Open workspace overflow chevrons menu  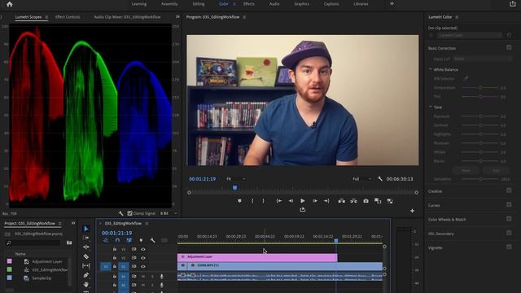tap(392, 3)
